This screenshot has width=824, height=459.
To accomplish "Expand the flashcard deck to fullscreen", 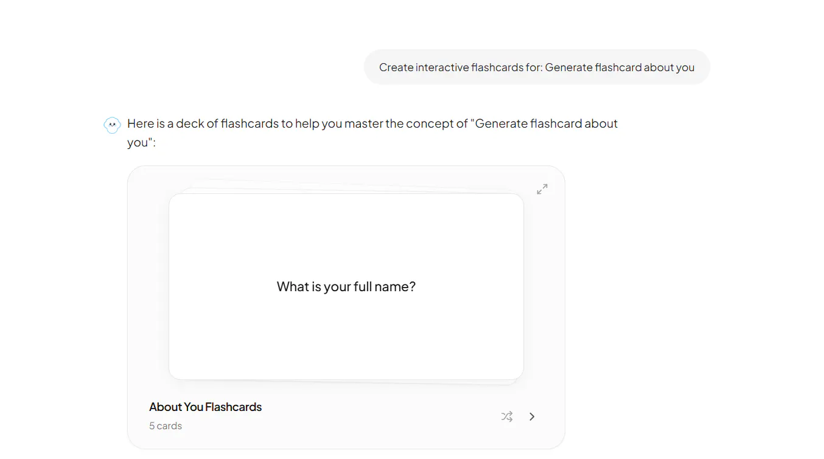I will [542, 189].
